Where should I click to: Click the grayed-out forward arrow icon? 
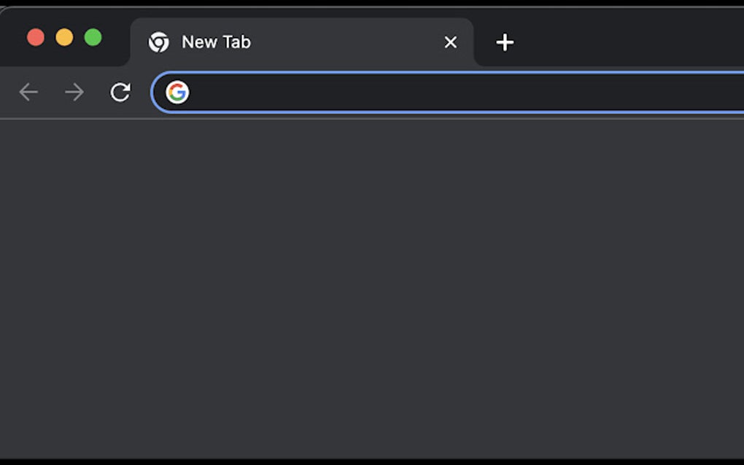pyautogui.click(x=73, y=92)
